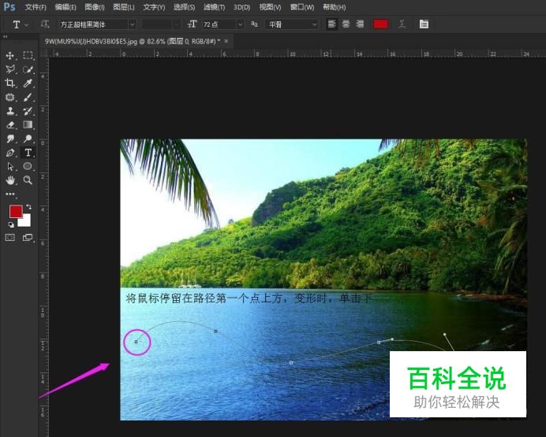Select the Brush tool
Image resolution: width=546 pixels, height=437 pixels.
28,98
